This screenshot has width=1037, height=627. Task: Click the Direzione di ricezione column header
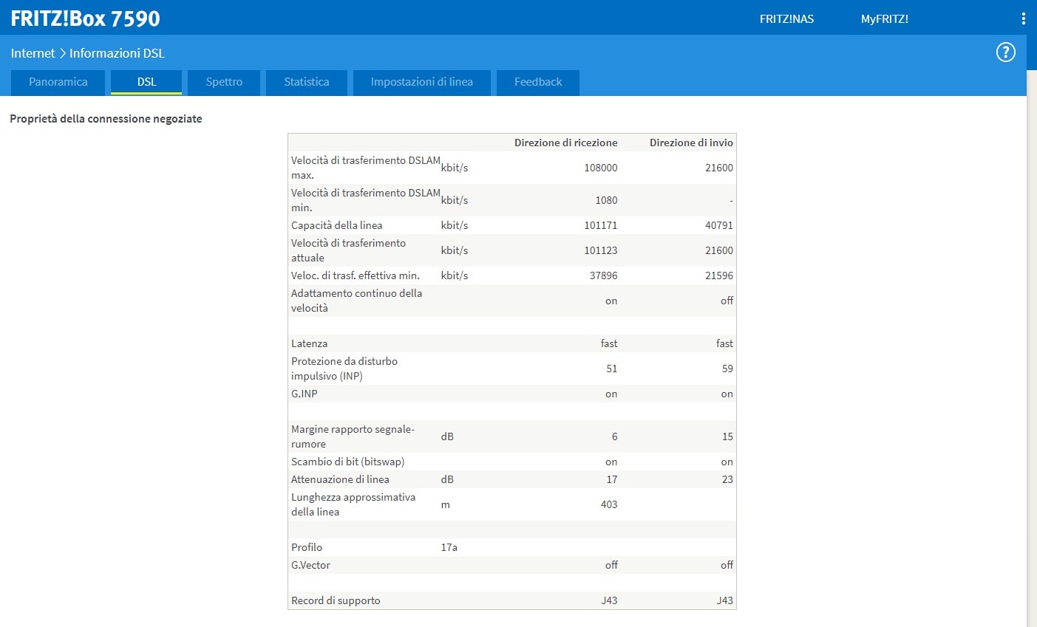pyautogui.click(x=565, y=143)
